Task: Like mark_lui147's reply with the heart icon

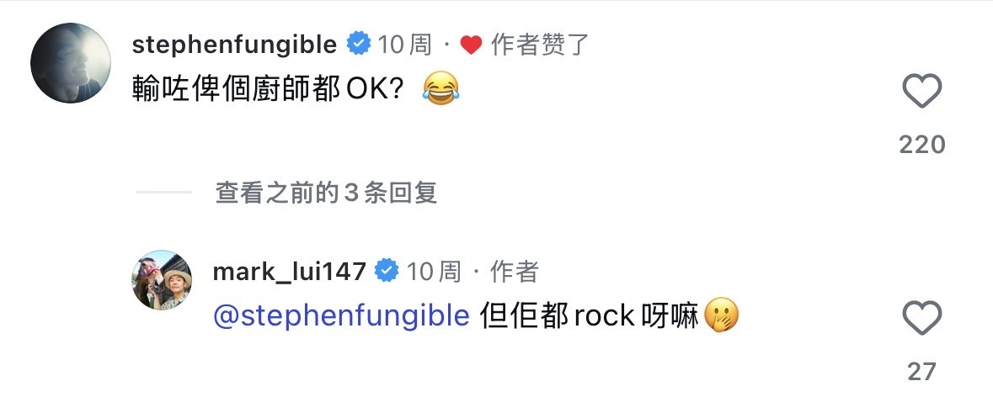Action: coord(921,319)
